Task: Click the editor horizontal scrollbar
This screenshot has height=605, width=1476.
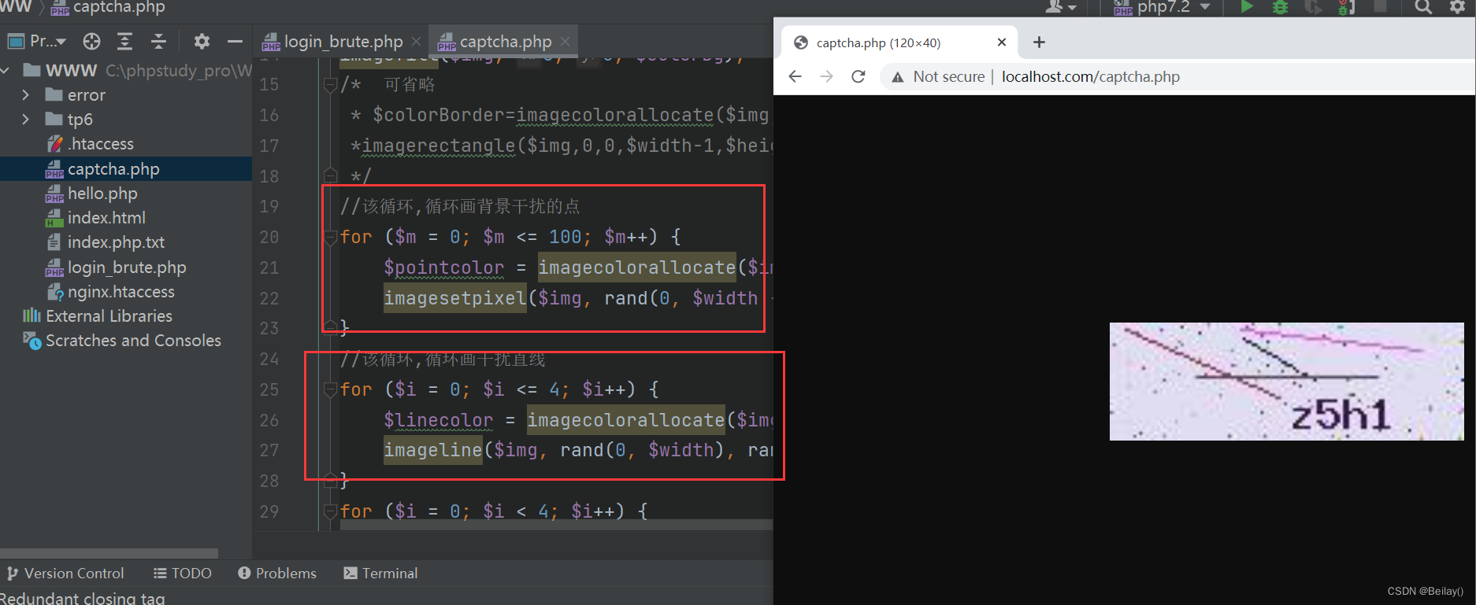Action: [x=556, y=525]
